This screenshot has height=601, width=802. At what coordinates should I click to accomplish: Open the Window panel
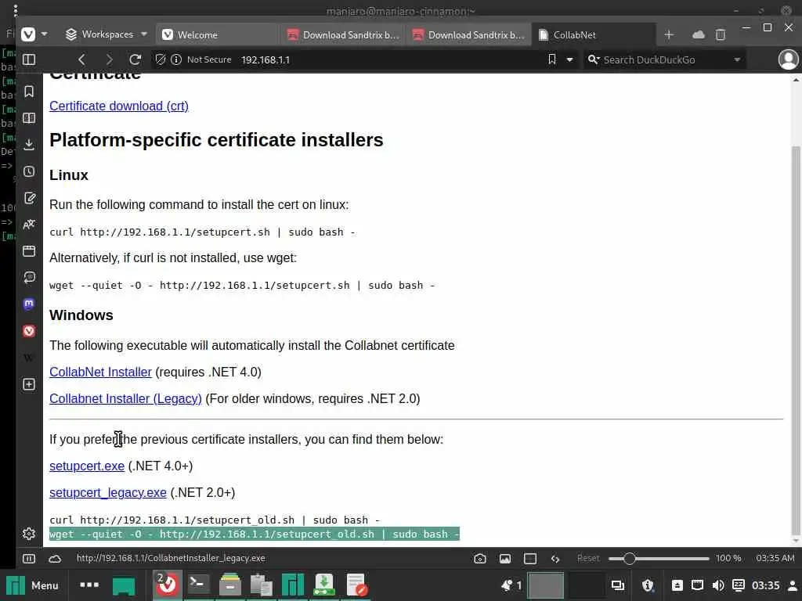coord(29,251)
